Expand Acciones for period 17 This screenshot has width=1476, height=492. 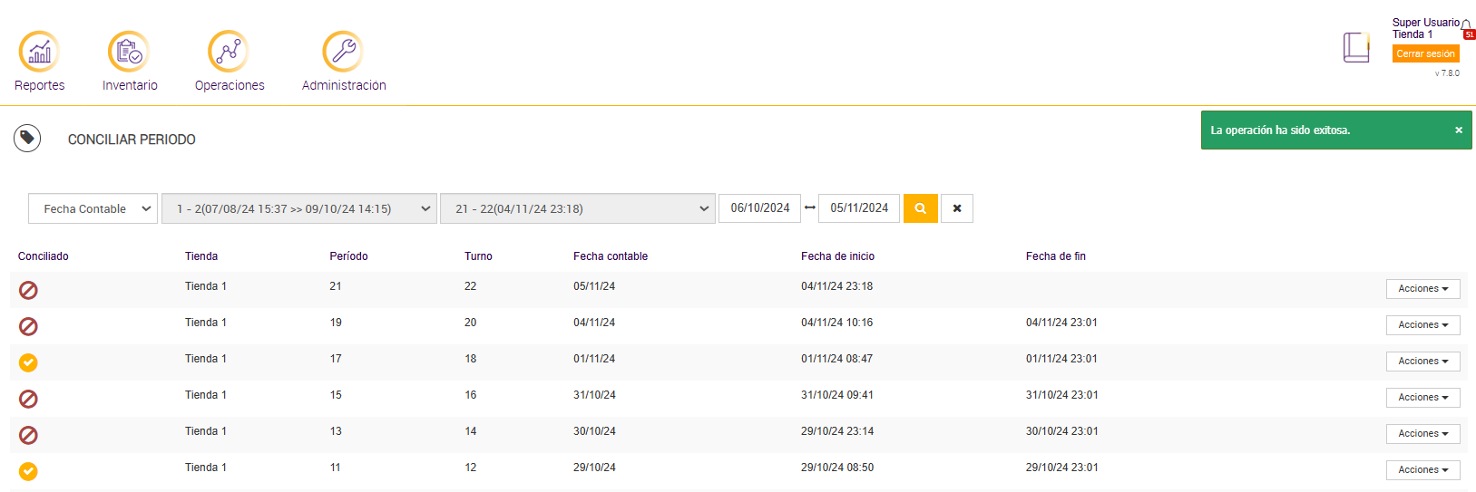pos(1422,362)
